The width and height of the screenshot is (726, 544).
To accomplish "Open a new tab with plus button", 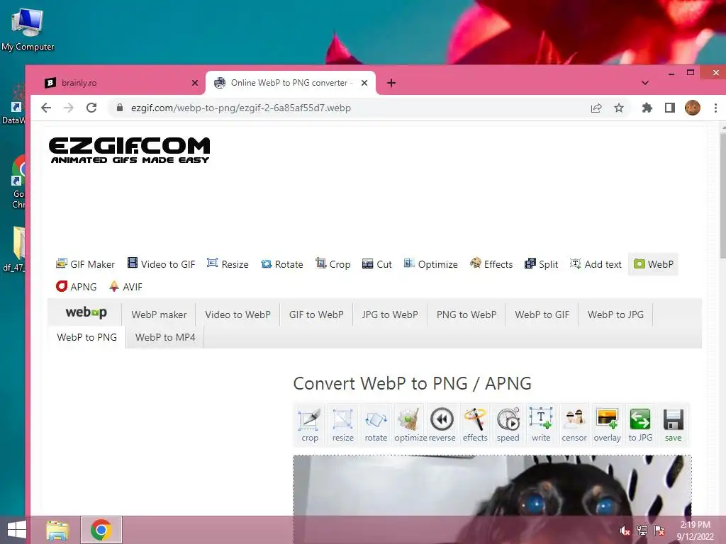I will pyautogui.click(x=391, y=83).
